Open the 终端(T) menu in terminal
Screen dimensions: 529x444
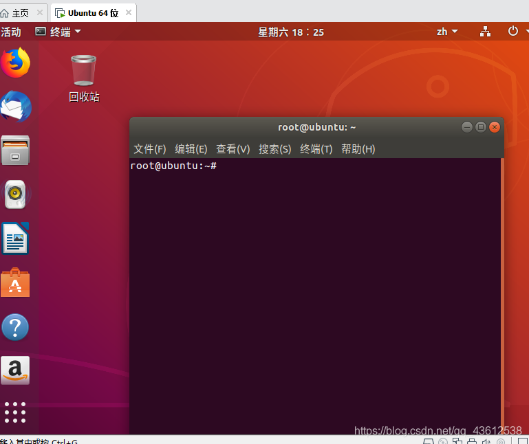316,148
